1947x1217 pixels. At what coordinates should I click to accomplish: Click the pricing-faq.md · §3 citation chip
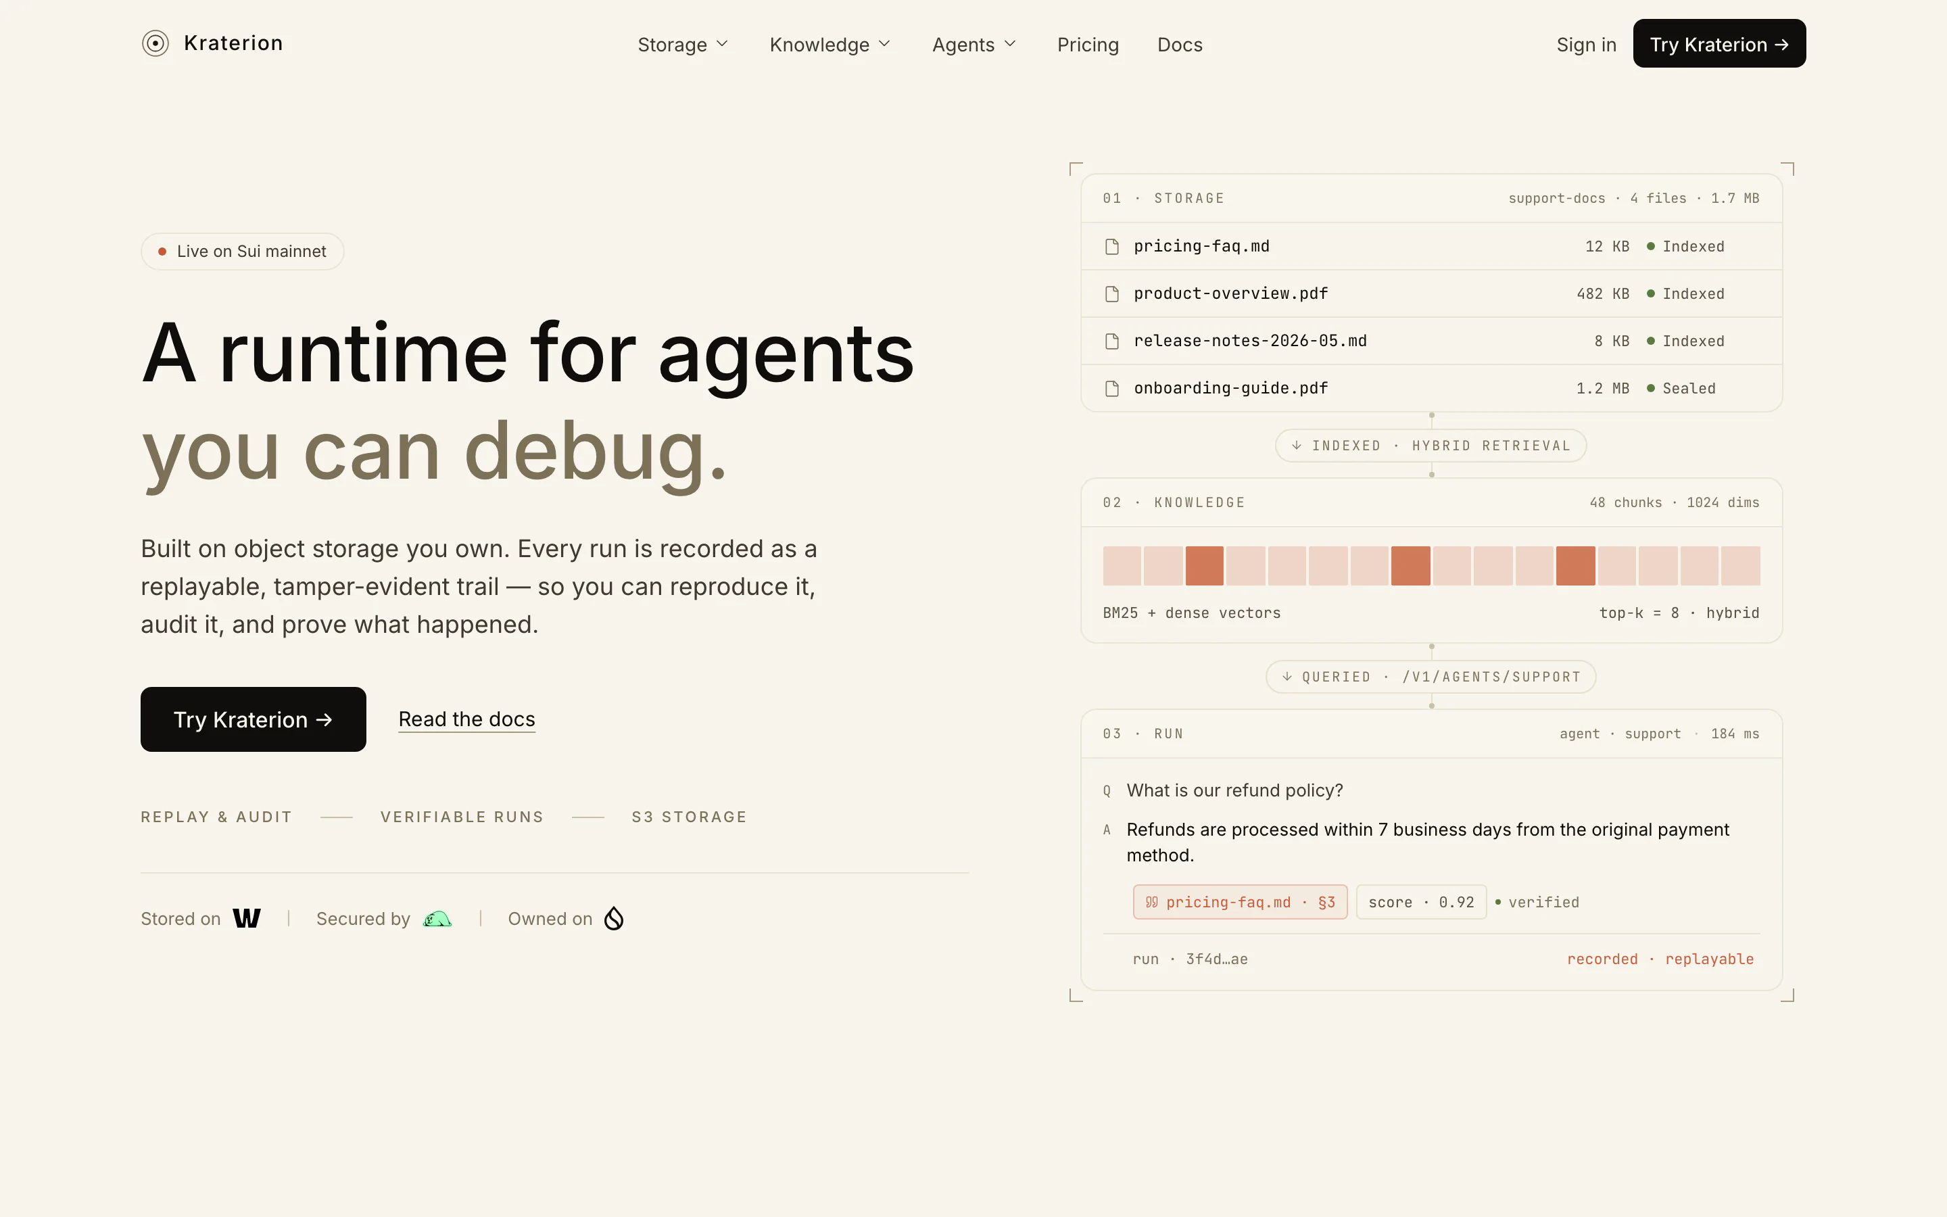[x=1240, y=901]
